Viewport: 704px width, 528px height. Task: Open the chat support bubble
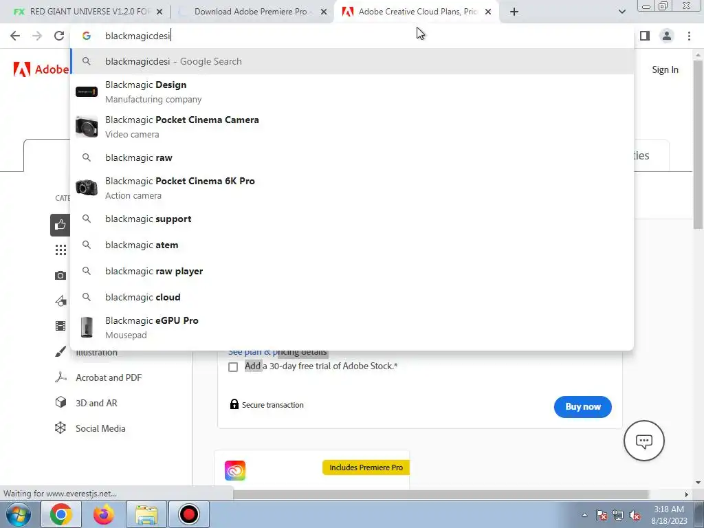(643, 441)
